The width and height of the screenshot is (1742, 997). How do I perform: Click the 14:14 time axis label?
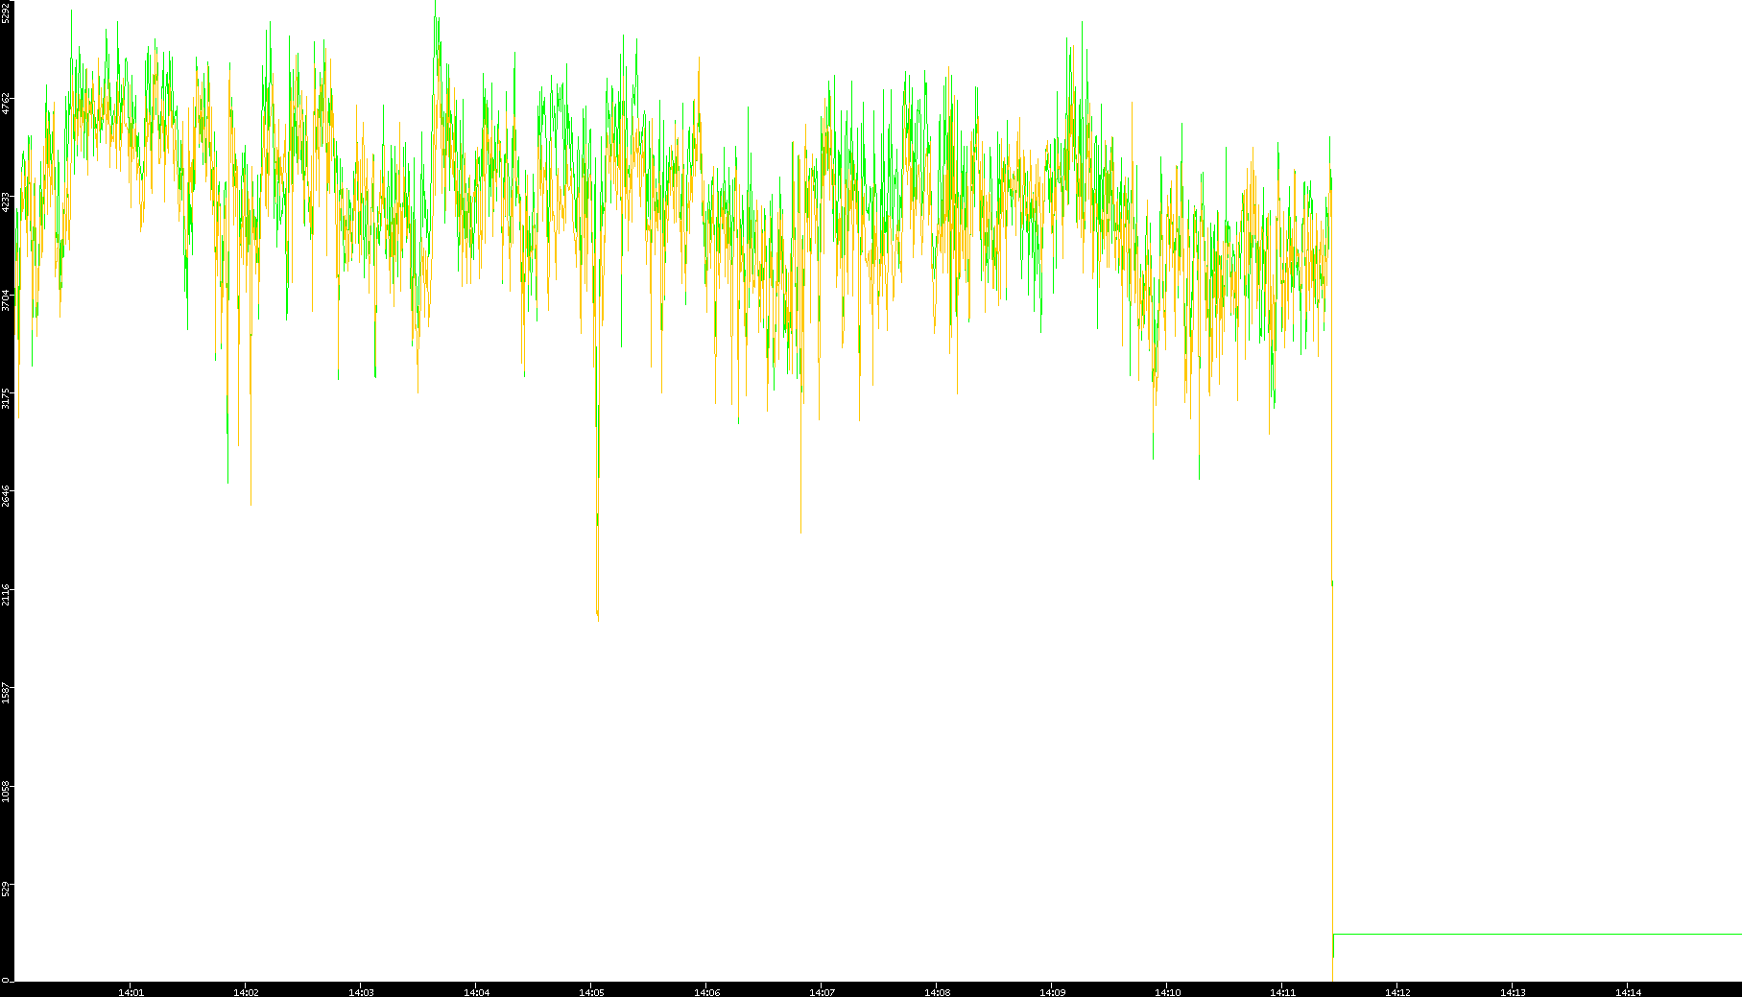click(1628, 992)
